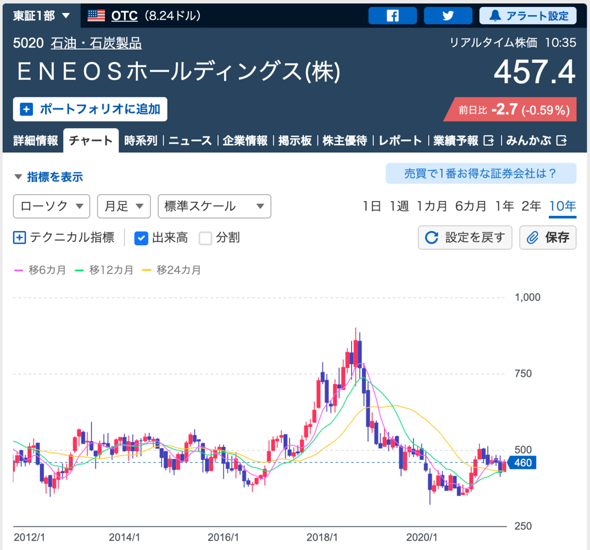The height and width of the screenshot is (550, 590).
Task: Click the stock code 5020
Action: [x=29, y=43]
